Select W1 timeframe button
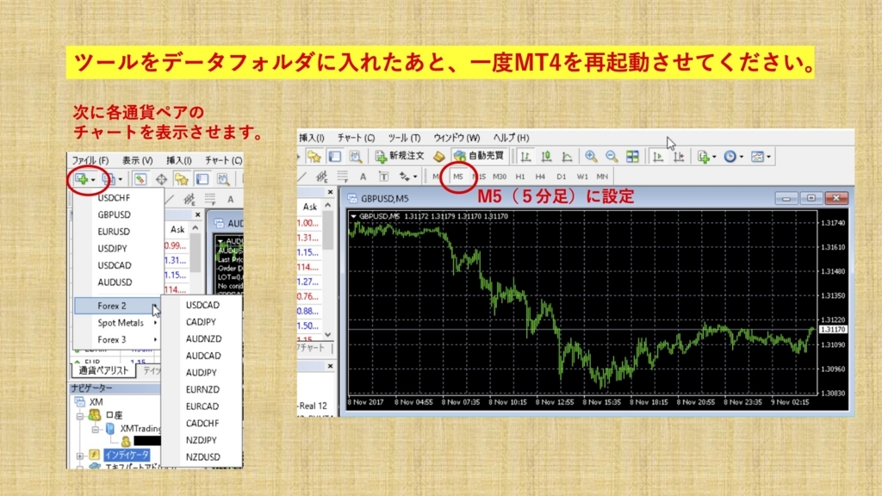Viewport: 882px width, 496px height. (x=581, y=177)
